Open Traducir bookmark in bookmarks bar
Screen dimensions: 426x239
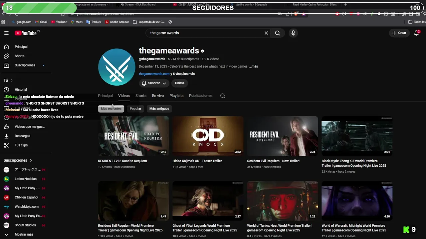click(94, 22)
